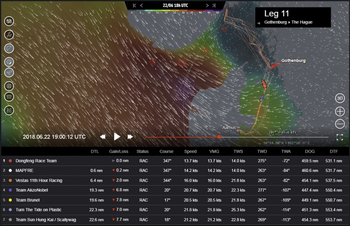The image size is (350, 226).
Task: Click the timeline slider handle
Action: point(219,137)
